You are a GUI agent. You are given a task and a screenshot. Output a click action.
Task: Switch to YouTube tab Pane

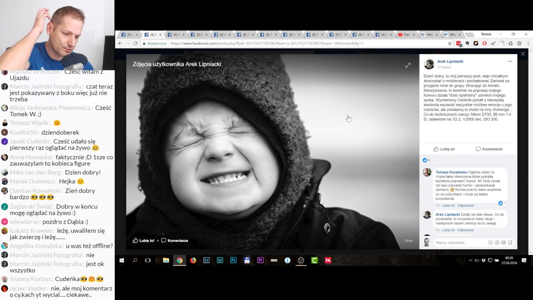point(406,35)
